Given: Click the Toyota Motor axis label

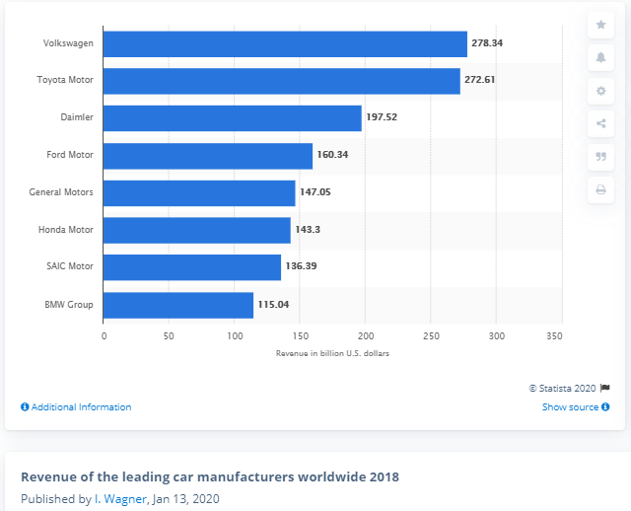Looking at the screenshot, I should pyautogui.click(x=65, y=80).
